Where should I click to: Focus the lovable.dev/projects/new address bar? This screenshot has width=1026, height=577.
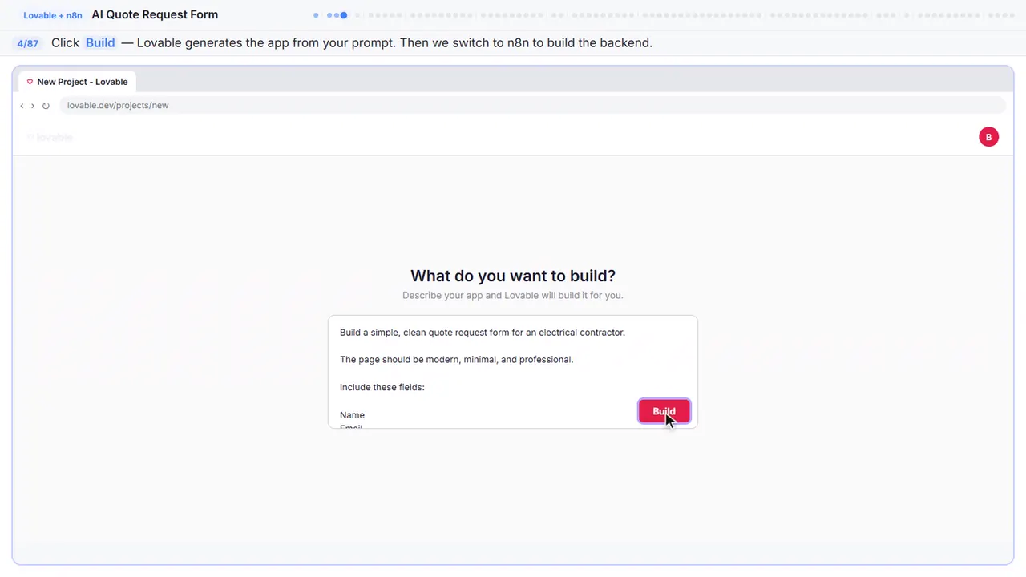(533, 106)
